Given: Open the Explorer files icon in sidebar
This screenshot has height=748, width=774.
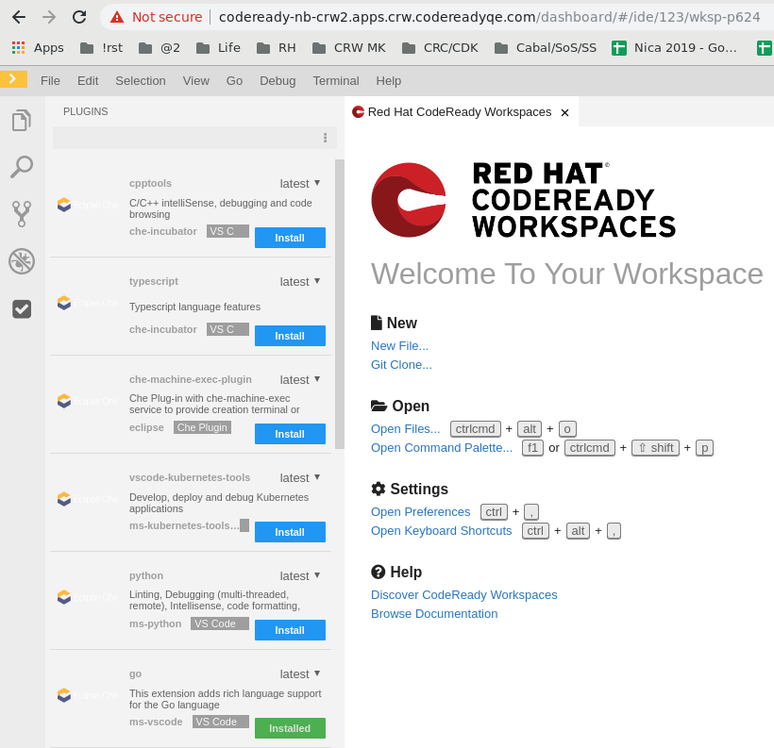Looking at the screenshot, I should pos(22,120).
